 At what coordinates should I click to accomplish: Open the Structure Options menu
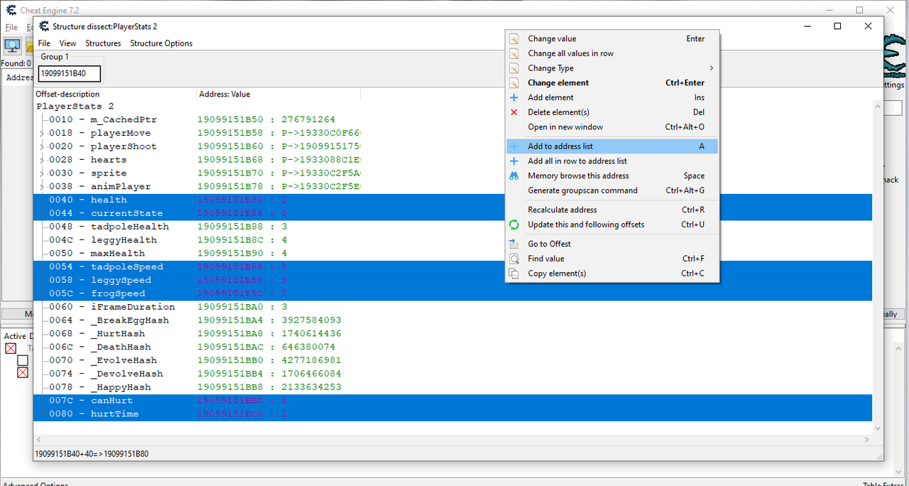coord(161,43)
